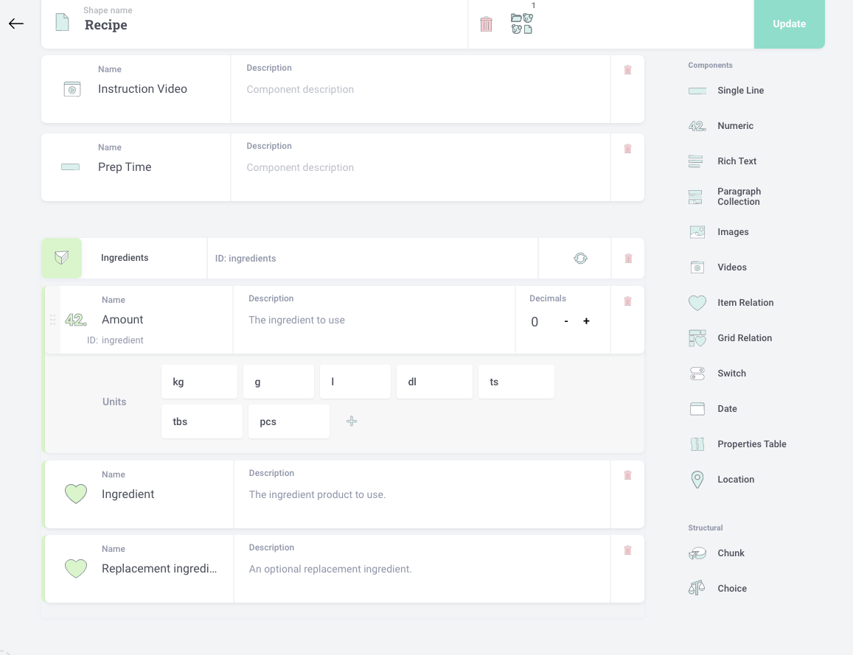
Task: Add a Location component
Action: (x=722, y=480)
